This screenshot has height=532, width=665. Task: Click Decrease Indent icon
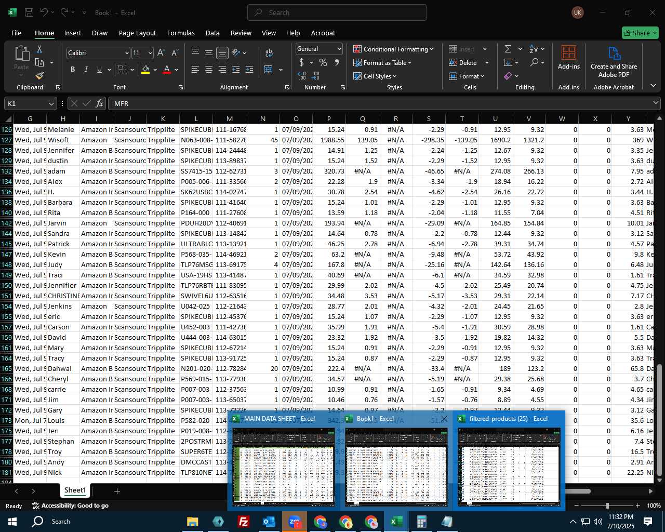236,69
